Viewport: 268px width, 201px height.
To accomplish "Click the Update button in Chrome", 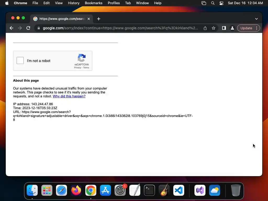I will tap(246, 28).
